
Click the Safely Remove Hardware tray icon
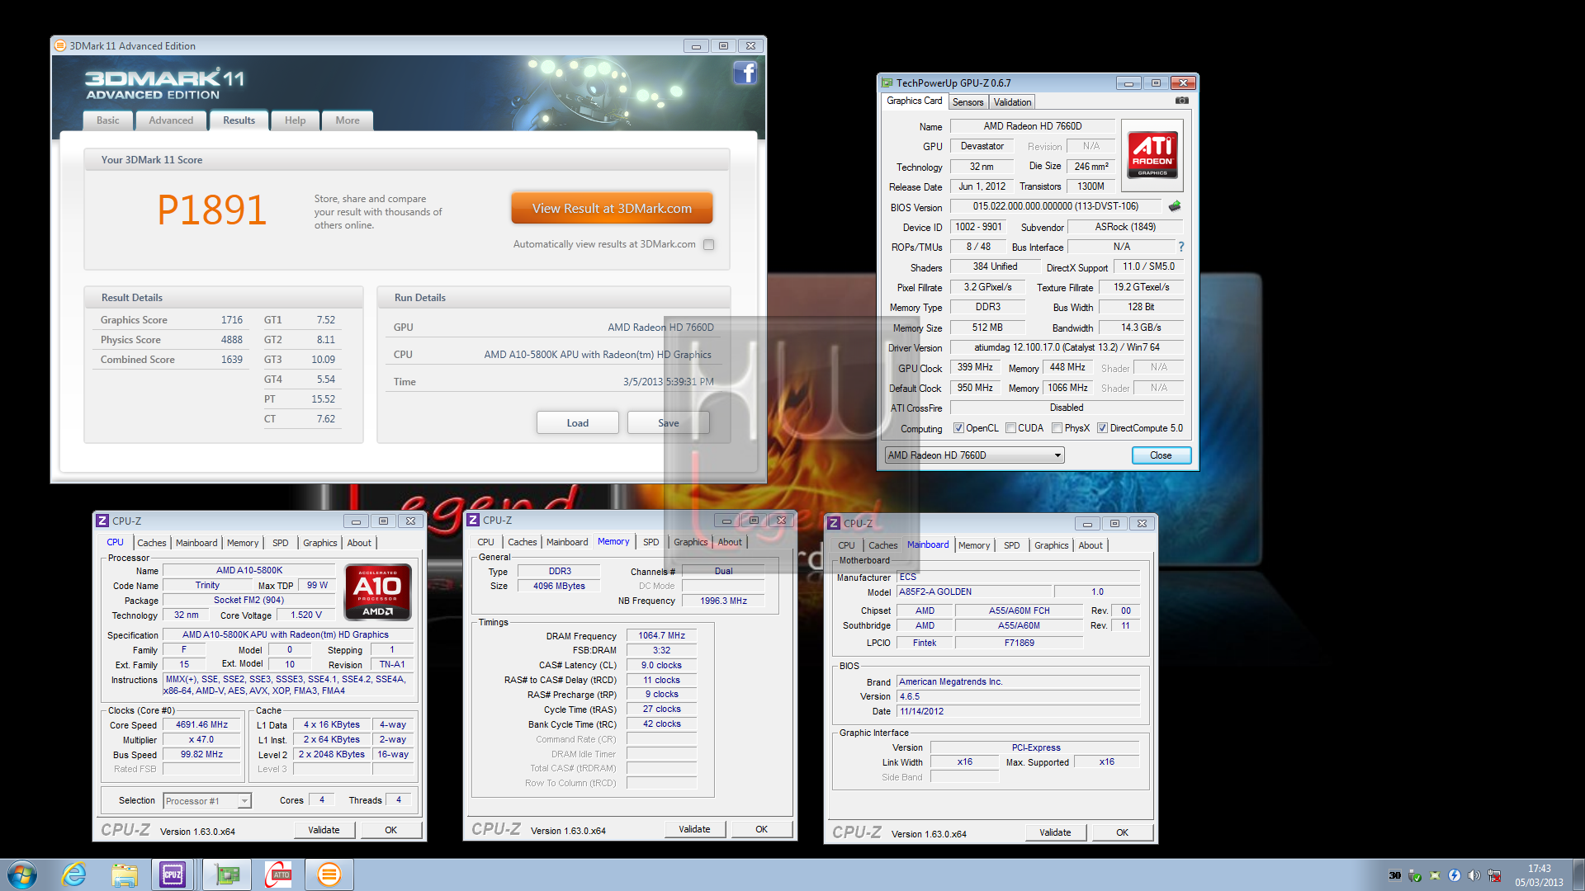(x=1415, y=875)
